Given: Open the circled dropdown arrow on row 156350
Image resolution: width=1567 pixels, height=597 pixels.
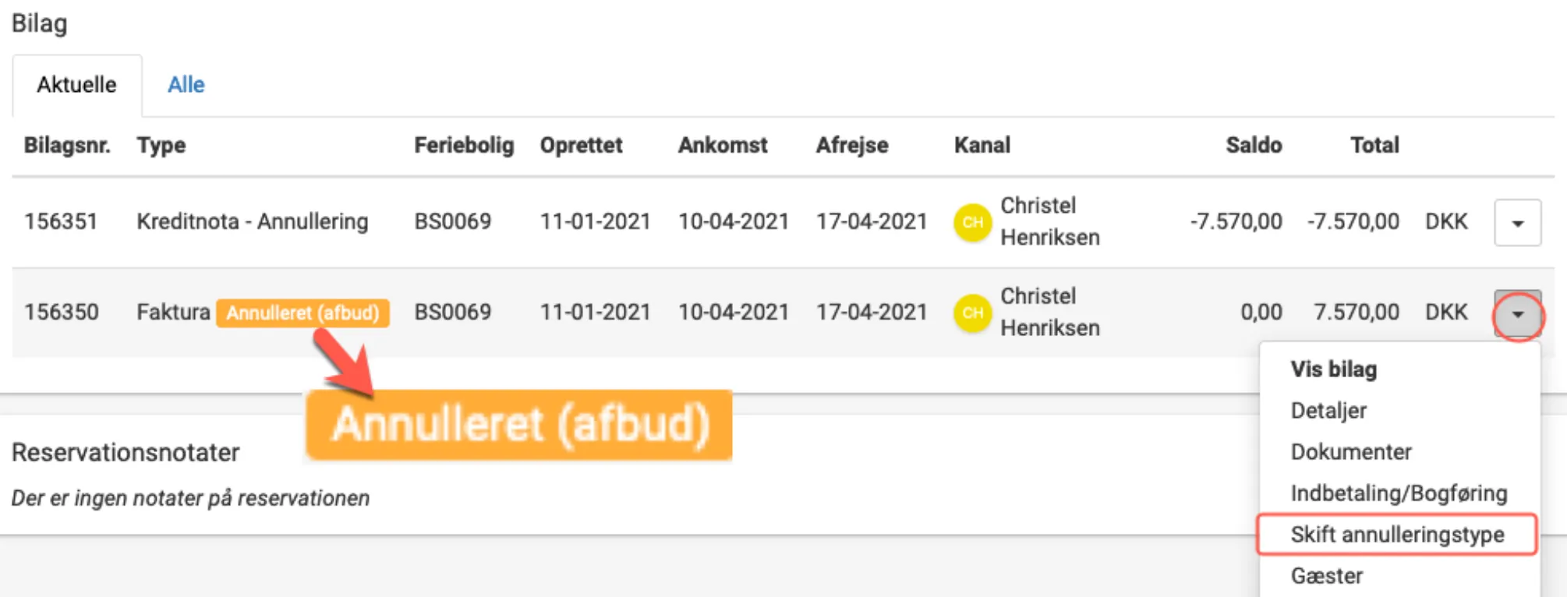Looking at the screenshot, I should point(1516,313).
